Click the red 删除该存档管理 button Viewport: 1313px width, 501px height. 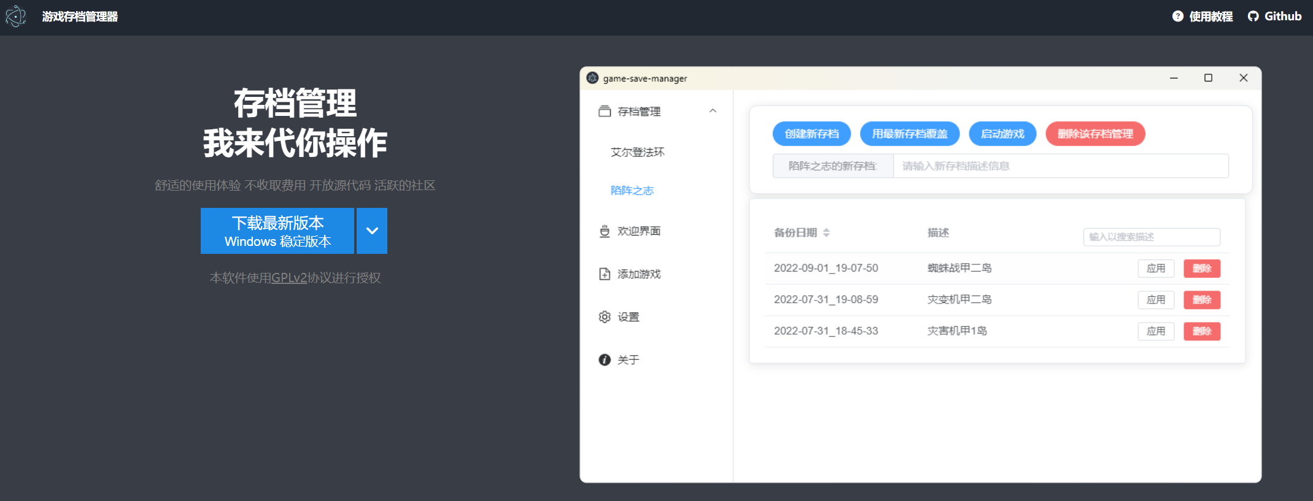(x=1095, y=134)
